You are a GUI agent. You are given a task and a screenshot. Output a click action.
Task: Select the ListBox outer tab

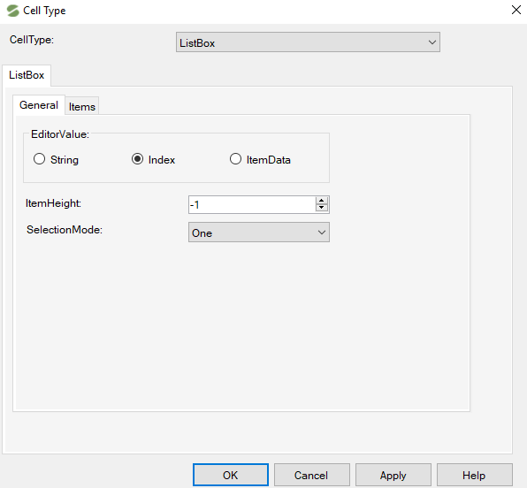27,75
